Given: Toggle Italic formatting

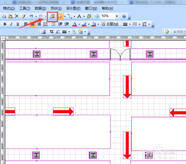Looking at the screenshot, I should pyautogui.click(x=11, y=24).
